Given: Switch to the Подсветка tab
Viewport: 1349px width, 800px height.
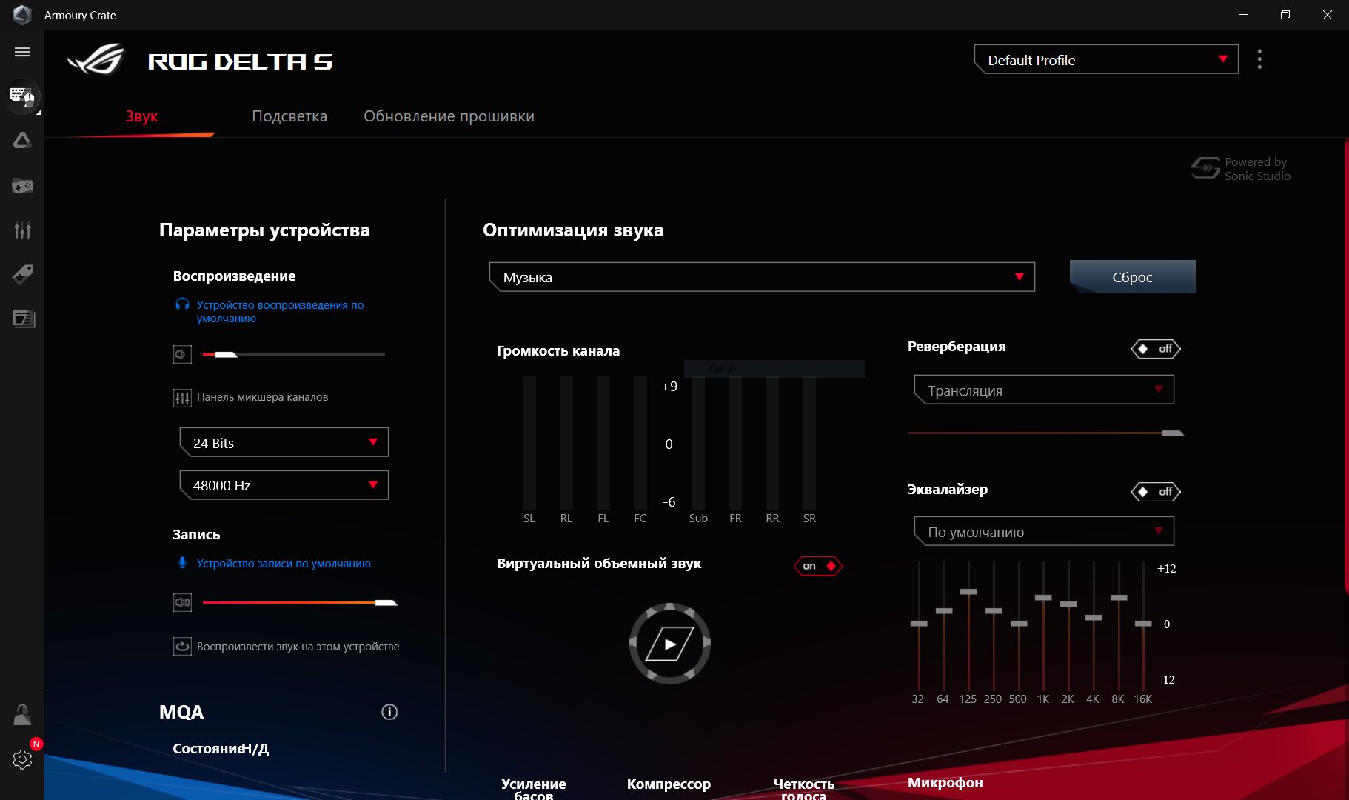Looking at the screenshot, I should pos(289,116).
